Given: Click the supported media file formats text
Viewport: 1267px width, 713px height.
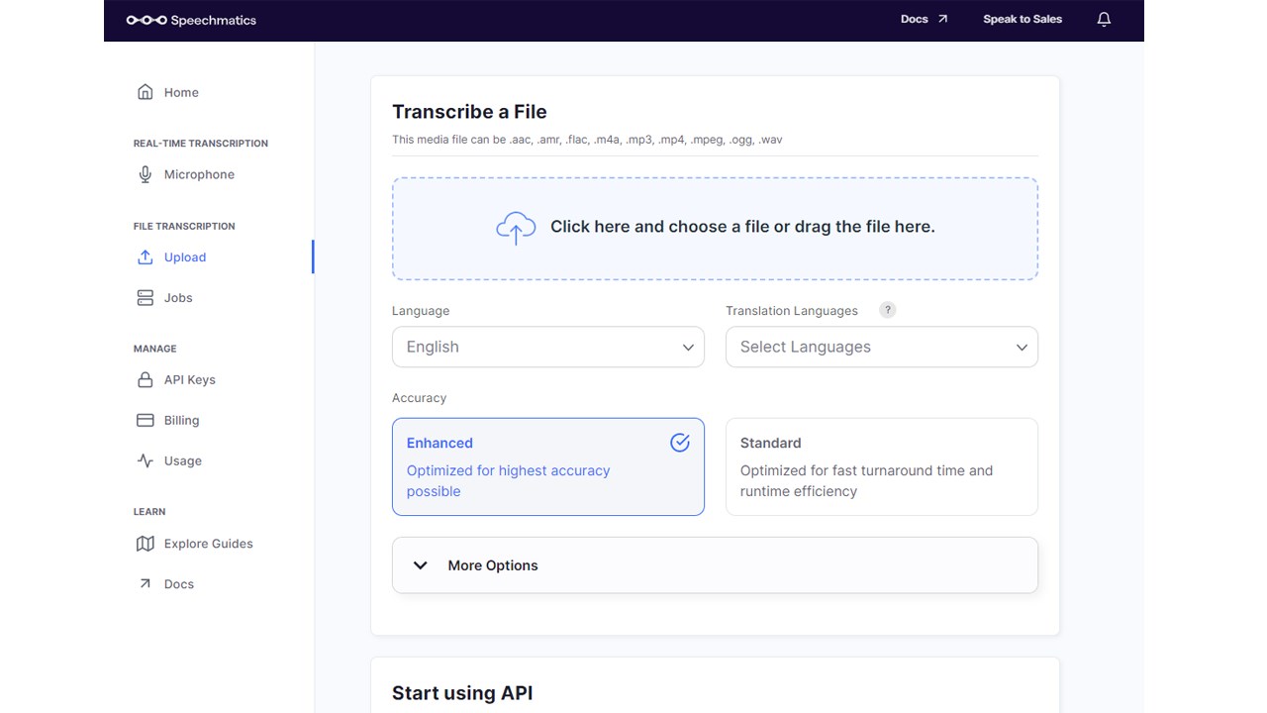Looking at the screenshot, I should coord(587,140).
